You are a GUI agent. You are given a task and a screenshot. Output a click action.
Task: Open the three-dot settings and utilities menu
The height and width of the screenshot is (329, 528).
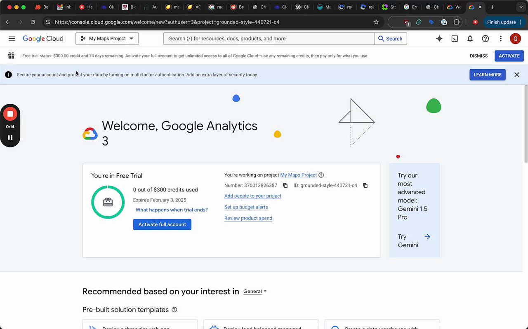(501, 39)
